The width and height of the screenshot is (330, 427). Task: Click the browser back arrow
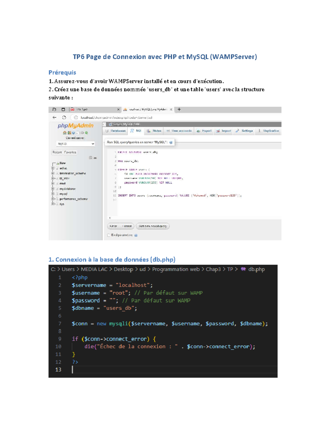tap(54, 117)
